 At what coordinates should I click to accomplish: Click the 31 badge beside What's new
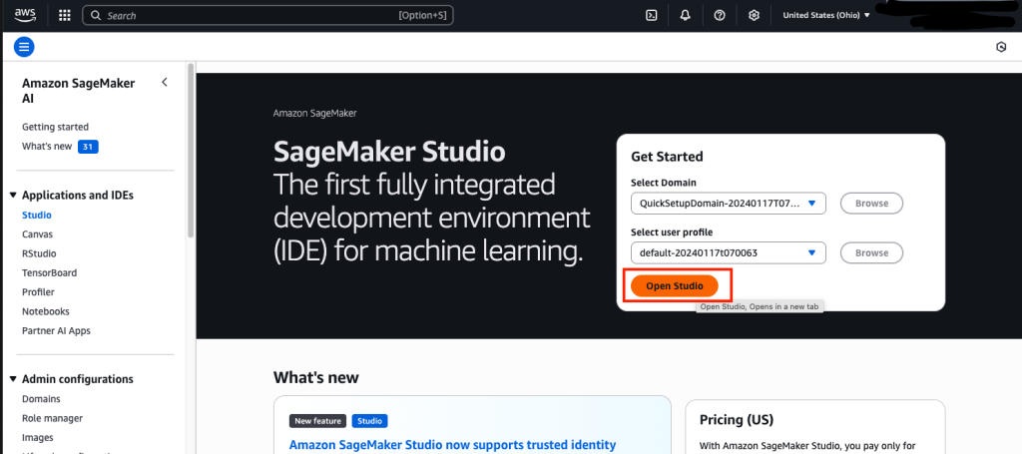tap(88, 147)
